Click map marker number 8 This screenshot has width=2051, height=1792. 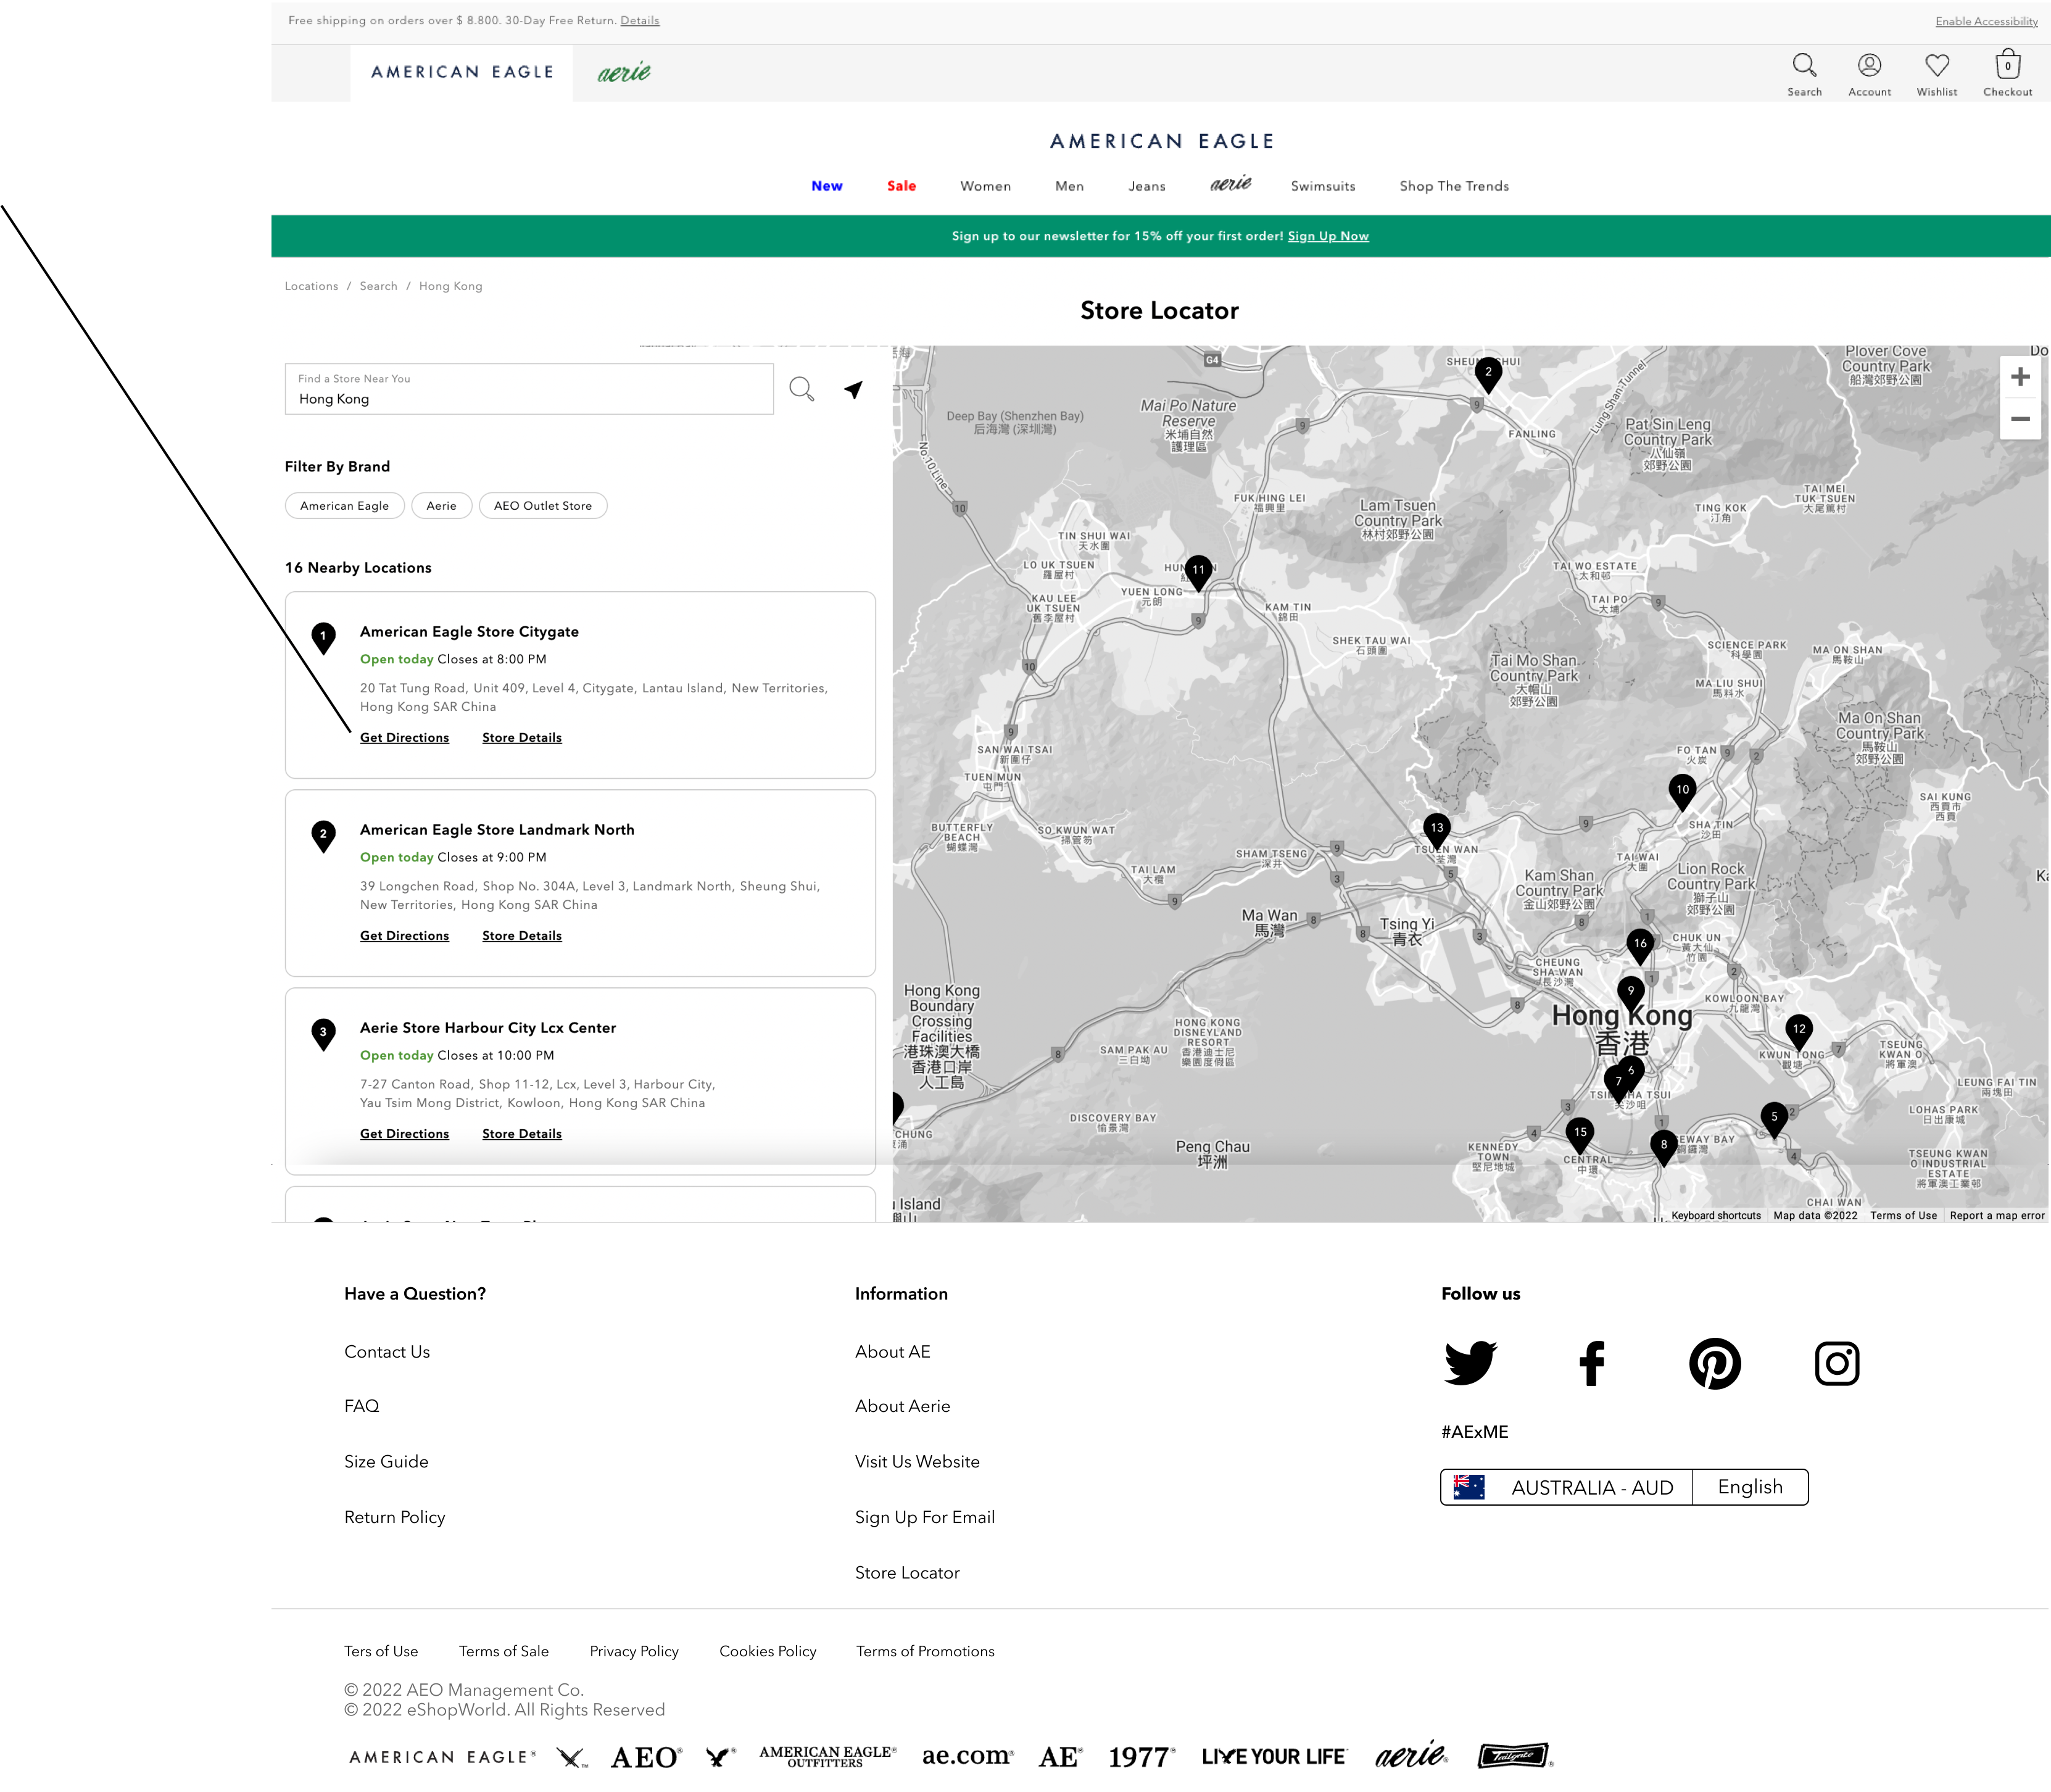click(1663, 1147)
